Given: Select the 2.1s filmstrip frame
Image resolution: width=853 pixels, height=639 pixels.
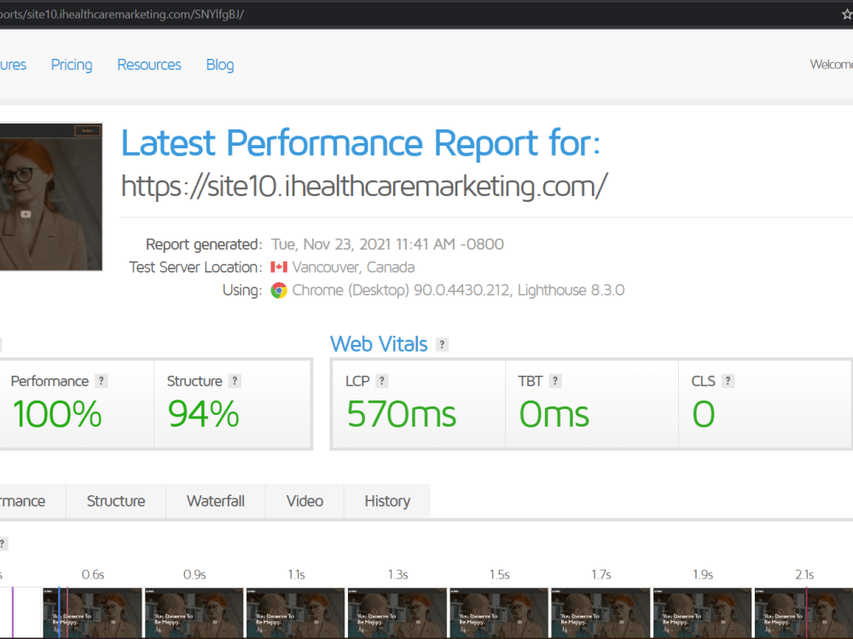Looking at the screenshot, I should tap(804, 613).
